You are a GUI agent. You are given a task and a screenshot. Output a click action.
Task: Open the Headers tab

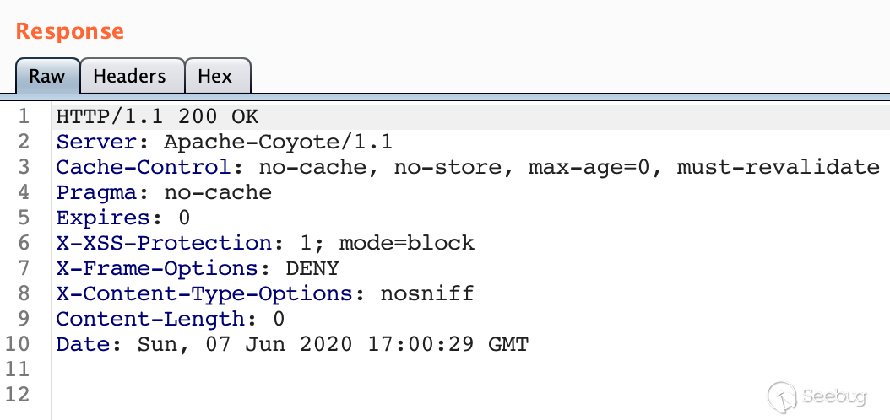tap(129, 76)
